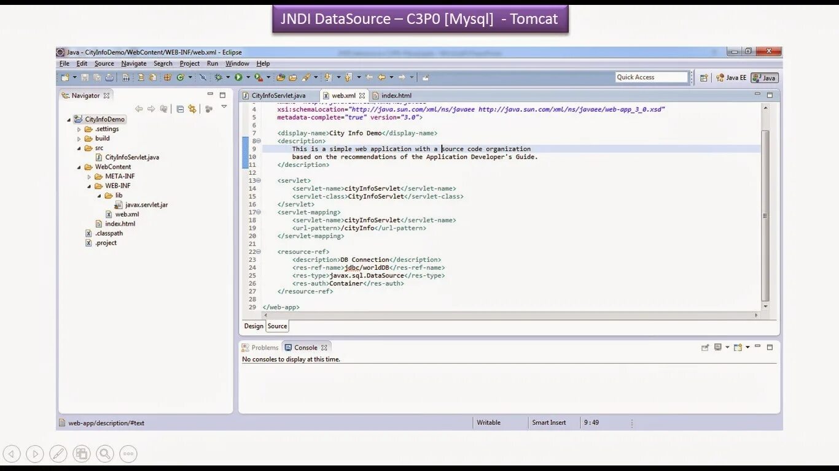Screen dimensions: 839x471
Task: Maximize the editor area panel
Action: tap(770, 95)
